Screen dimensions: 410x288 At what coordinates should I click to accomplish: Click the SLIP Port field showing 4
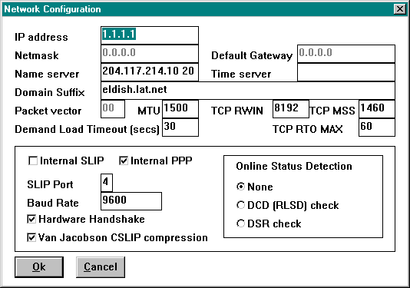click(x=107, y=183)
